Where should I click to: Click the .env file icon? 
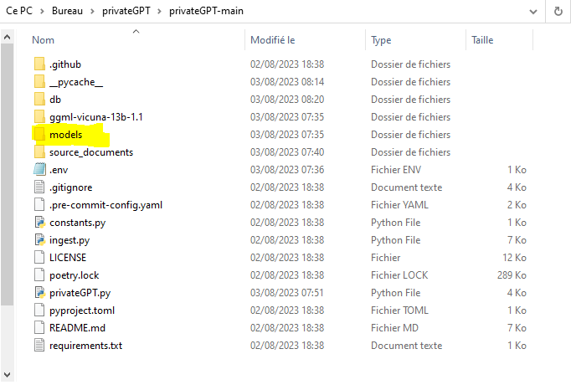pyautogui.click(x=39, y=170)
